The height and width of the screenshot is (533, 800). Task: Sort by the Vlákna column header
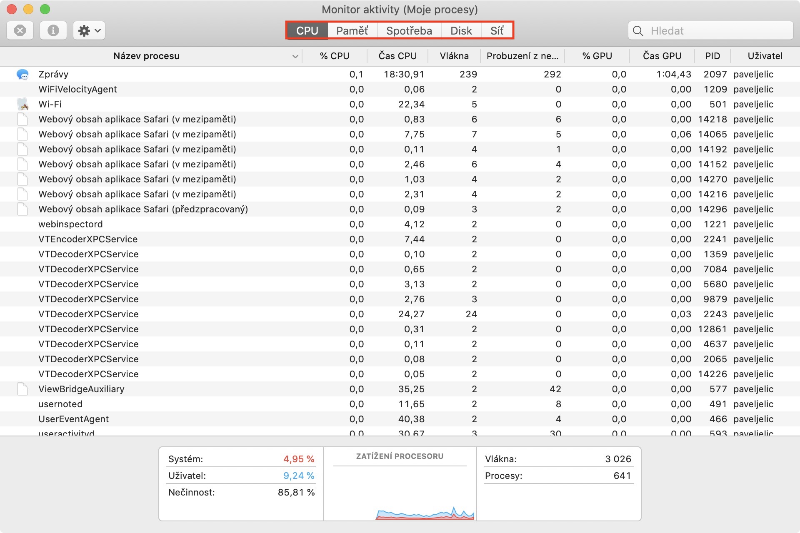point(454,56)
